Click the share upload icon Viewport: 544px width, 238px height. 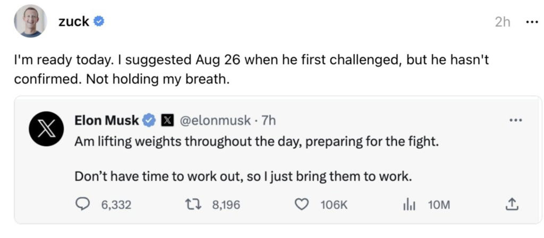coord(512,205)
